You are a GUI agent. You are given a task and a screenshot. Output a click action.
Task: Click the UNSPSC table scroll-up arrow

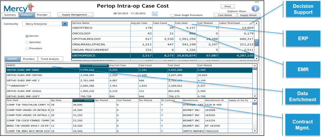255,65
